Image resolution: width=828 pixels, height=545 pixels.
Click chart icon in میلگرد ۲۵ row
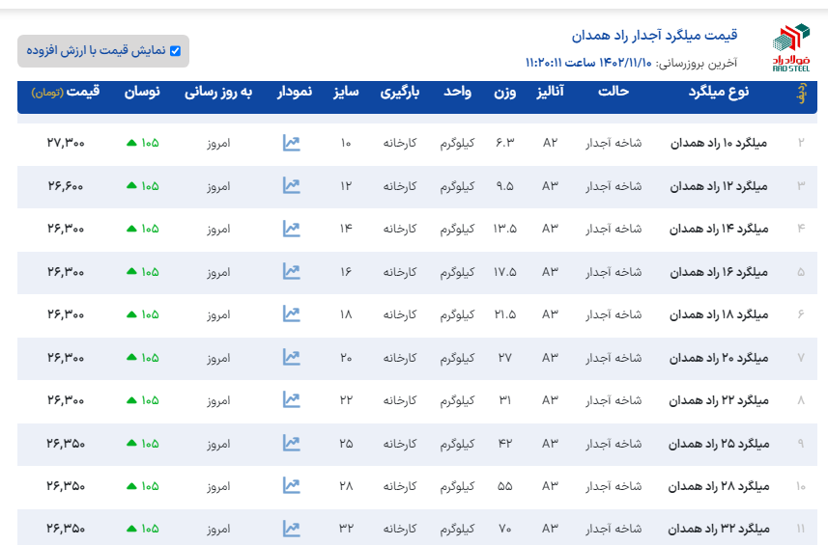tap(291, 443)
